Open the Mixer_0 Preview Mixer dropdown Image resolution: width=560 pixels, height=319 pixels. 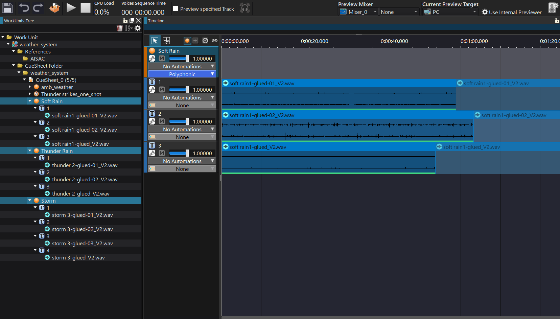[358, 12]
